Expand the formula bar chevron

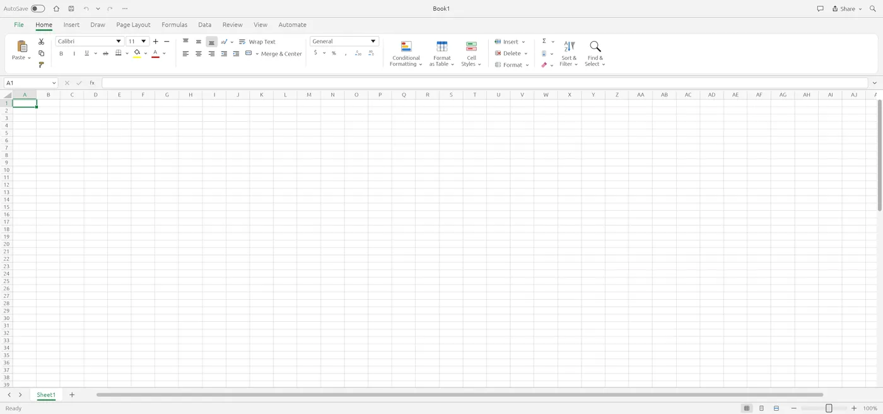(x=875, y=83)
